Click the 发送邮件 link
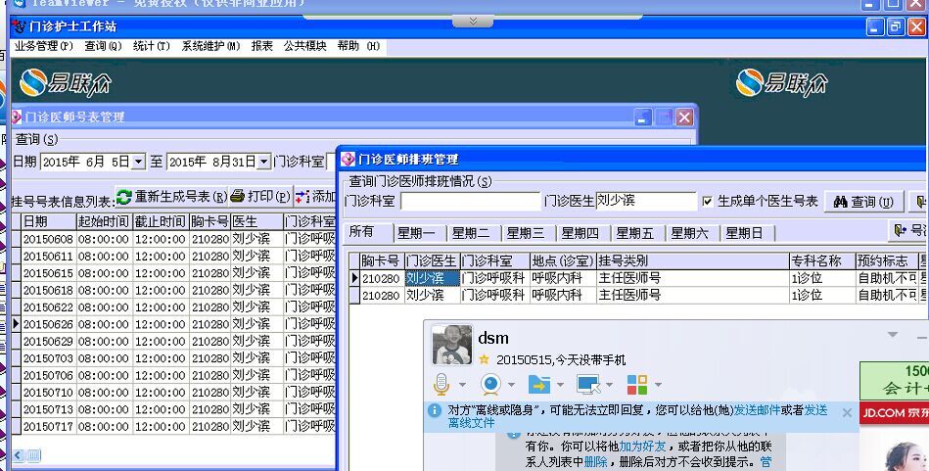 (757, 410)
